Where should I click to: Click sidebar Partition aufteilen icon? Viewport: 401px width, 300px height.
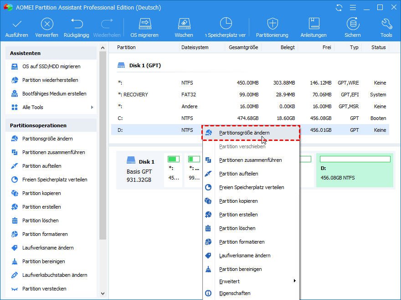coord(15,166)
